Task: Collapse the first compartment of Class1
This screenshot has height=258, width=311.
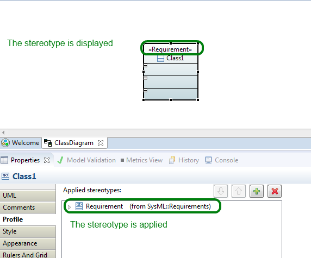Action: pos(146,66)
